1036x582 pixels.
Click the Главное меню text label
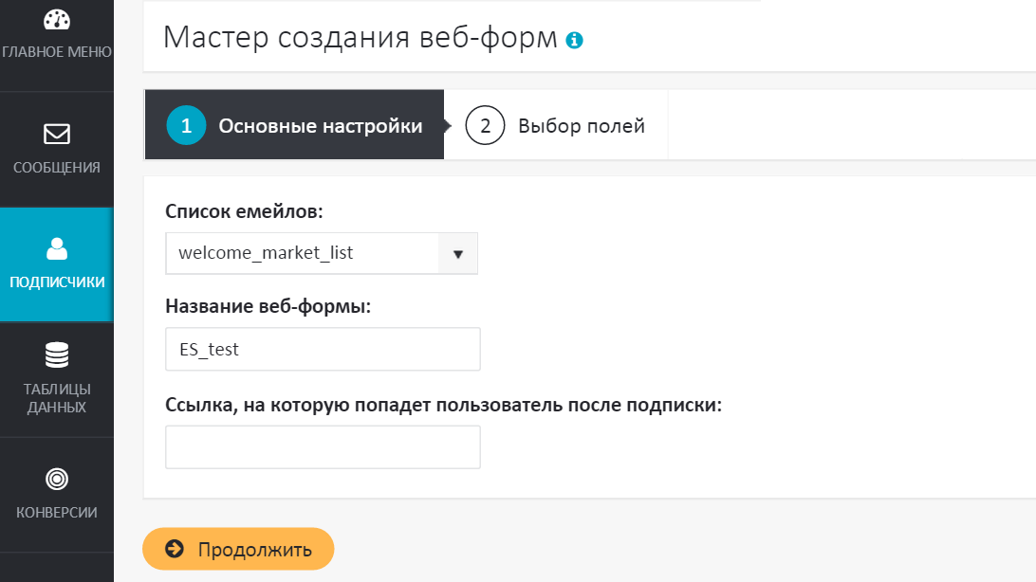coord(57,51)
